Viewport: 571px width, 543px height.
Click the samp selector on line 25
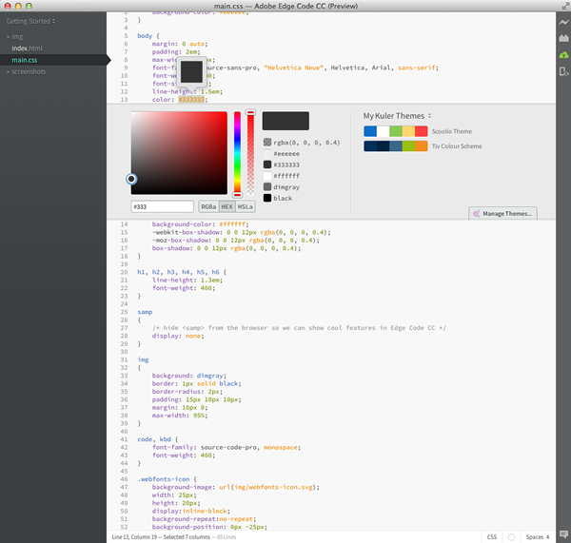pos(145,312)
